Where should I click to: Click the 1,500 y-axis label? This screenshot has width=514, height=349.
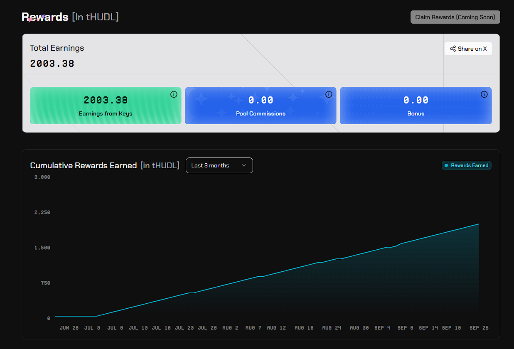click(42, 248)
